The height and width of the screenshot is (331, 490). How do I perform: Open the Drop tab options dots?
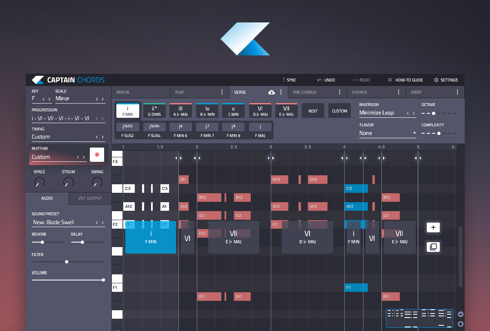click(x=457, y=92)
